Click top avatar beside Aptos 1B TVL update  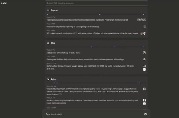coord(144,100)
